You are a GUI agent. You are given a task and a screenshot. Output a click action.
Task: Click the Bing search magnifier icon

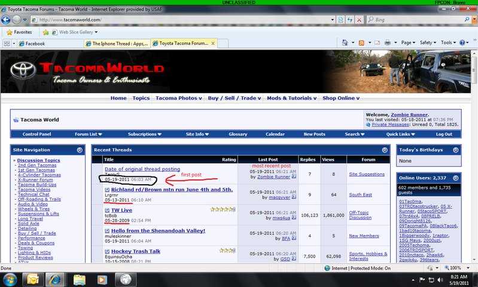pyautogui.click(x=467, y=20)
